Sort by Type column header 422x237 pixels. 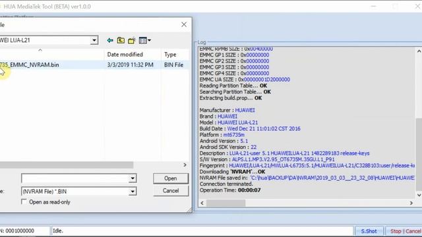click(x=170, y=55)
